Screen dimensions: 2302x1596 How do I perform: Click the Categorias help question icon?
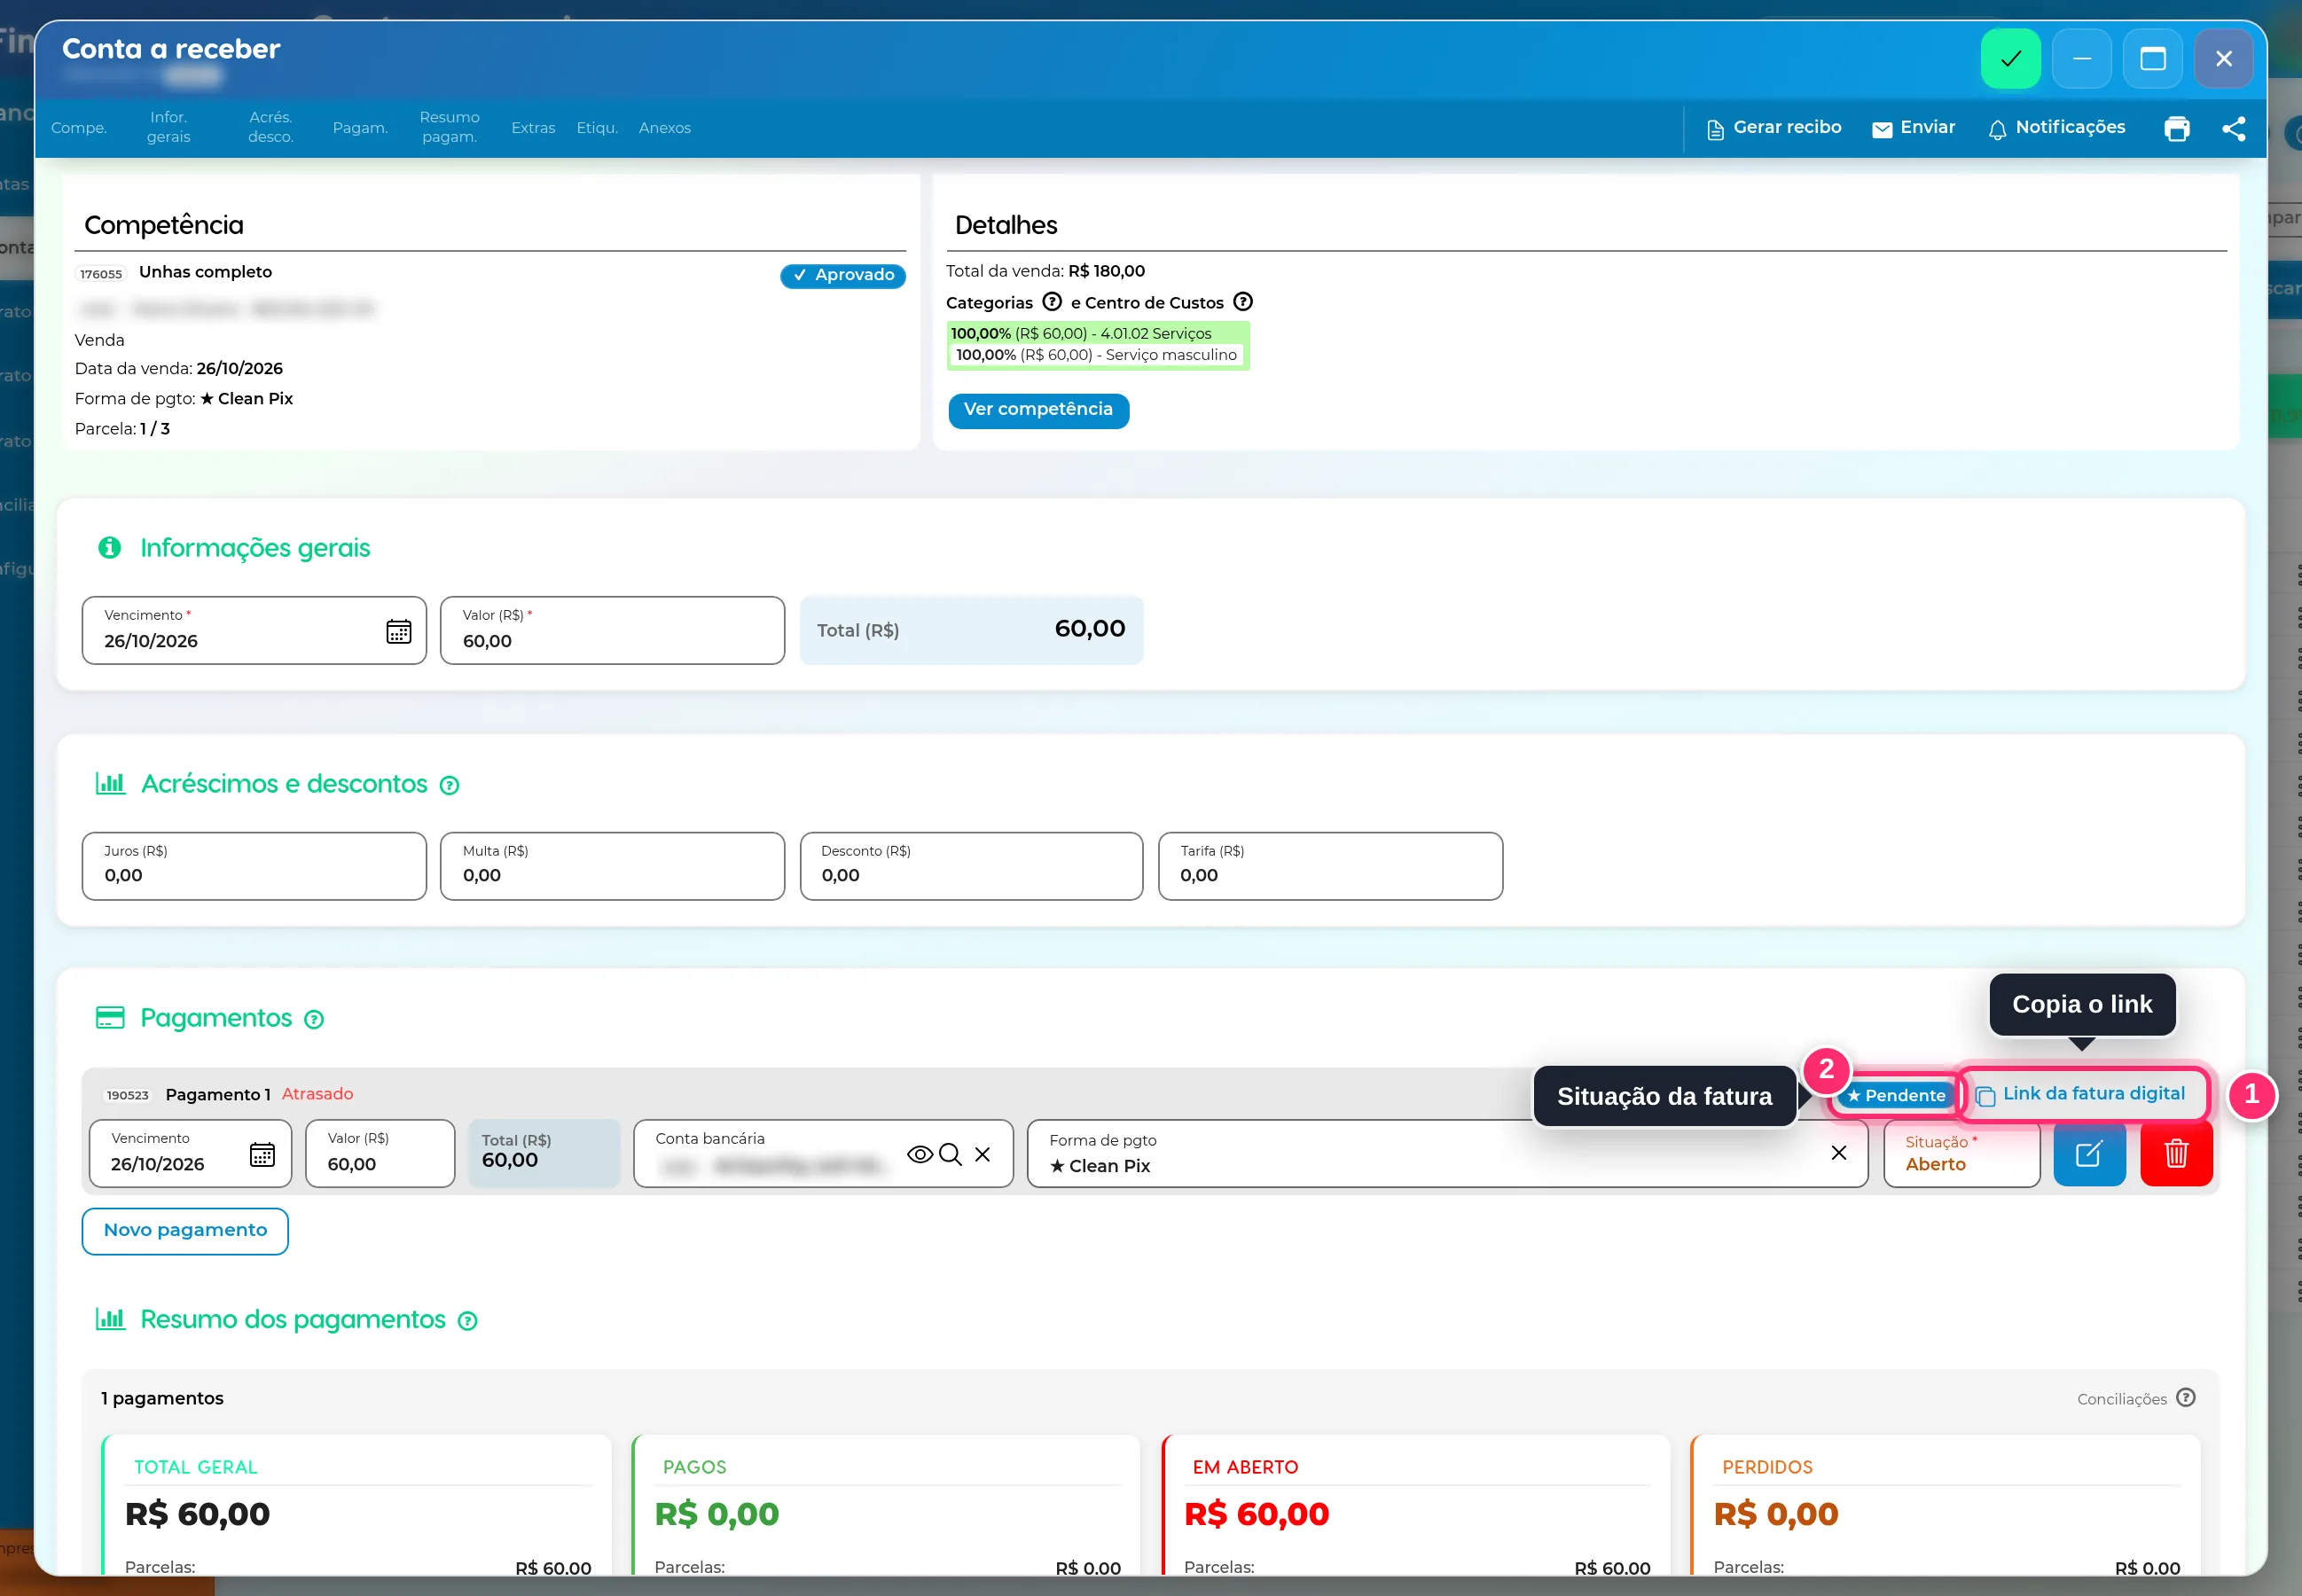[1052, 302]
